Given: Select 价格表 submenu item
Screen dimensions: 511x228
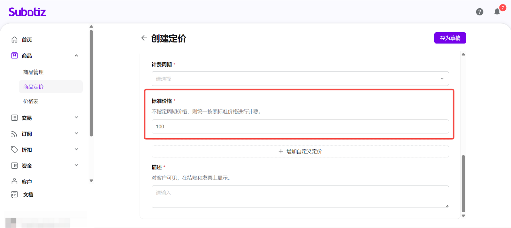Looking at the screenshot, I should pos(31,101).
